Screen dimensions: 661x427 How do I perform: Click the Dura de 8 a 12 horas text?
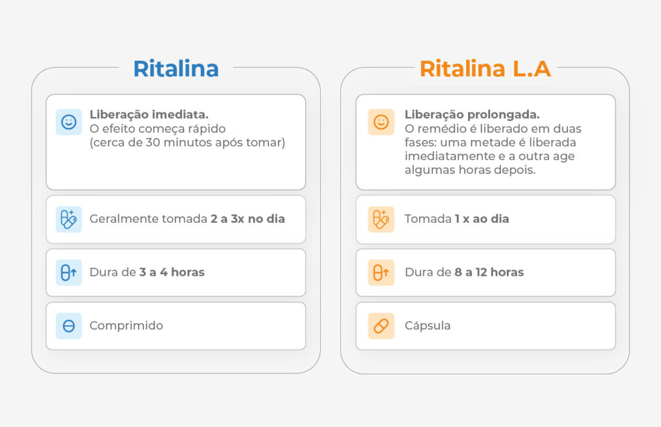pos(464,272)
